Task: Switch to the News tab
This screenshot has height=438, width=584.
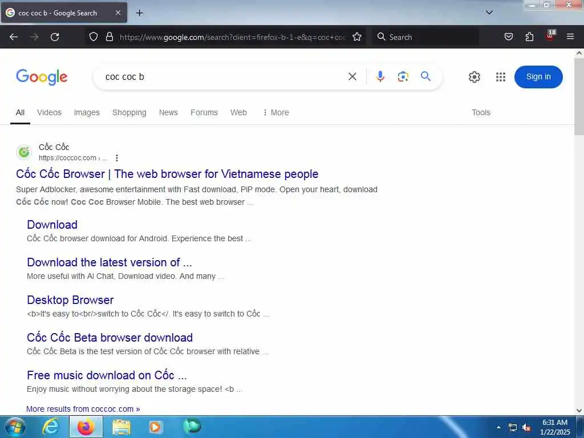Action: point(168,112)
